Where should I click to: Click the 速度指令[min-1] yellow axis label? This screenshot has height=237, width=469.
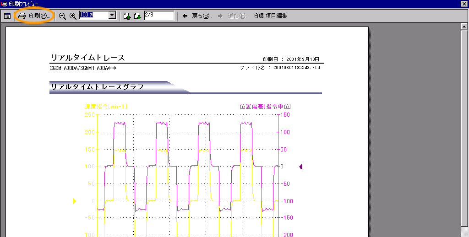[x=106, y=106]
